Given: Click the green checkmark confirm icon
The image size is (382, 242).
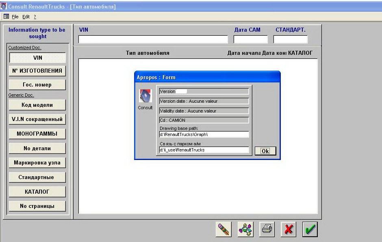Looking at the screenshot, I should coord(310,229).
